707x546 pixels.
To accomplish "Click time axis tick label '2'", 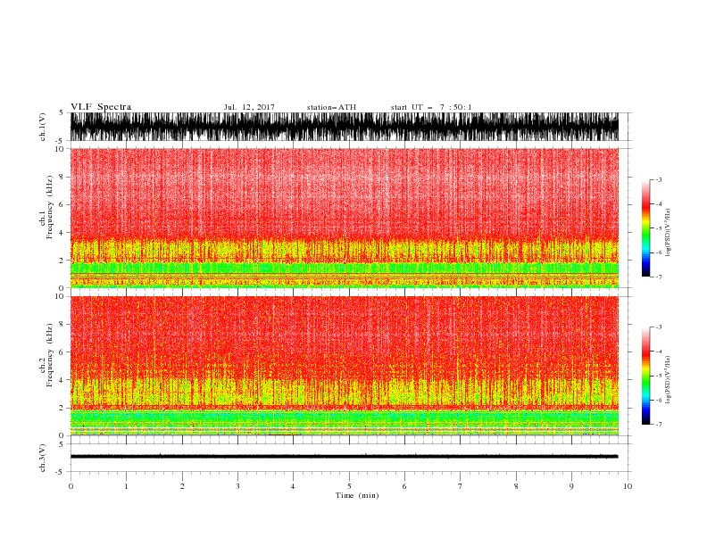I will (182, 486).
